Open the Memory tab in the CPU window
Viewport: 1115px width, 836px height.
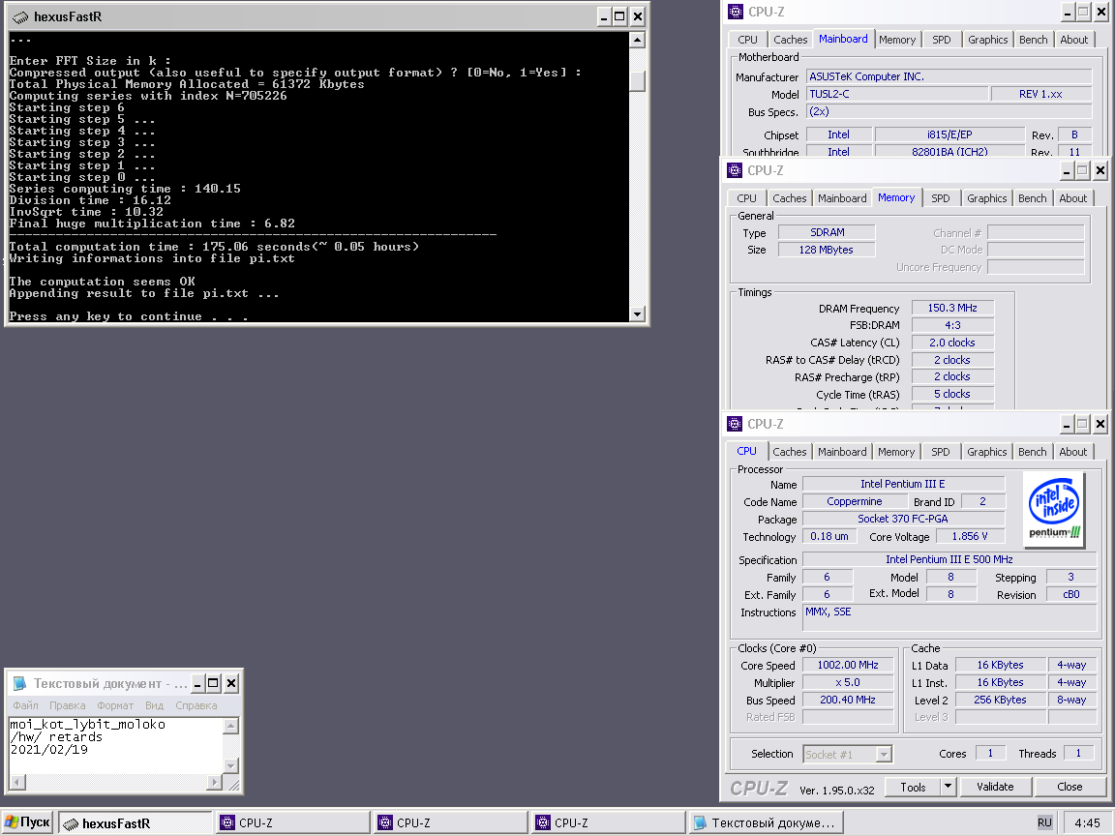click(x=896, y=452)
